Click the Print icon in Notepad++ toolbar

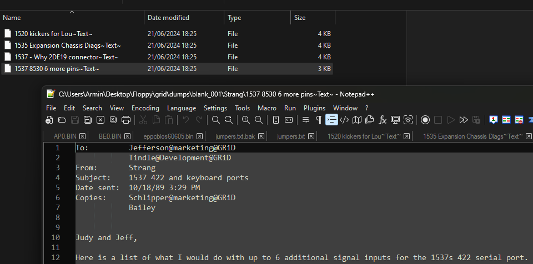pos(126,120)
